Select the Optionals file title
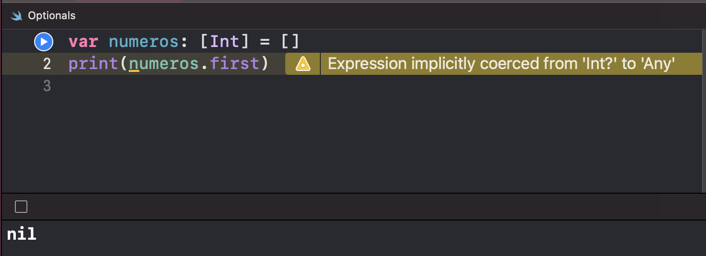The height and width of the screenshot is (256, 706). (x=51, y=16)
